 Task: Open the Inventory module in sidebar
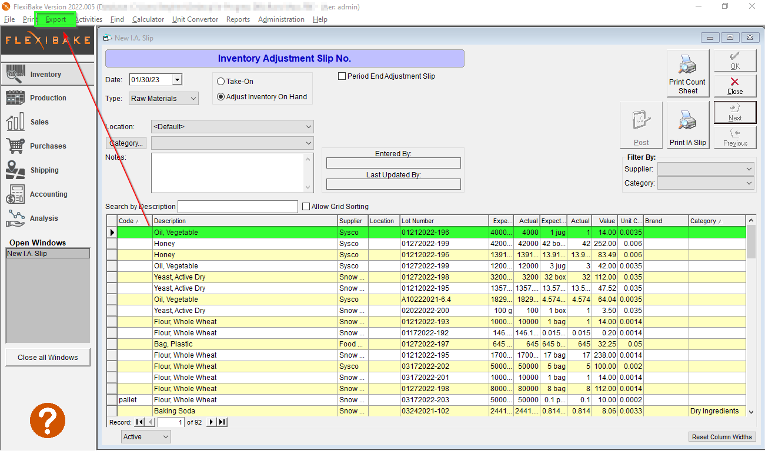click(47, 74)
